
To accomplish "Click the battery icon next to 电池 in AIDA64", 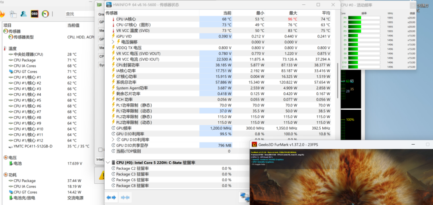I will [11, 163].
